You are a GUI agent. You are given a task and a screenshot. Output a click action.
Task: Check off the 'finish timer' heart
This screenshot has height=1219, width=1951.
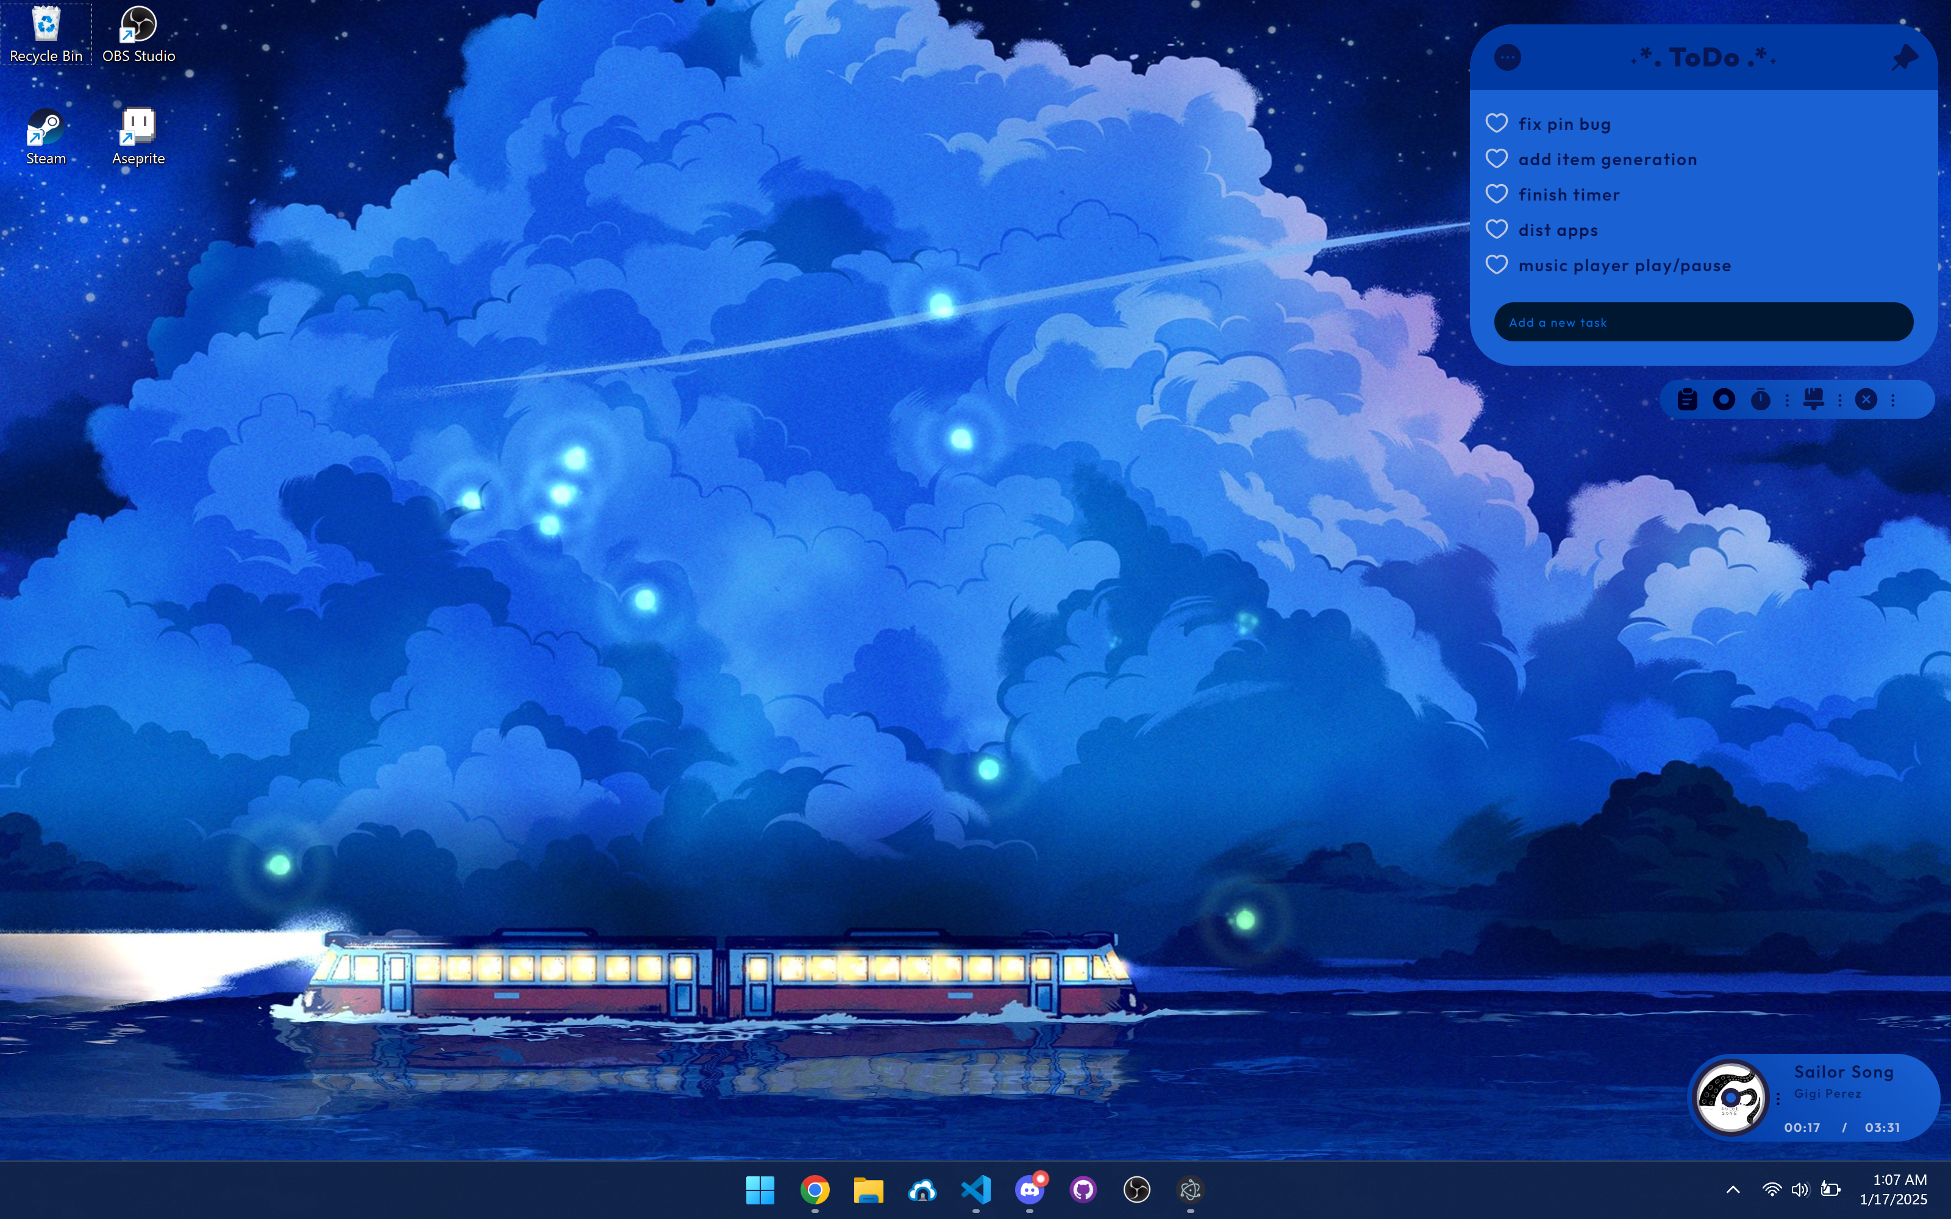[1497, 193]
